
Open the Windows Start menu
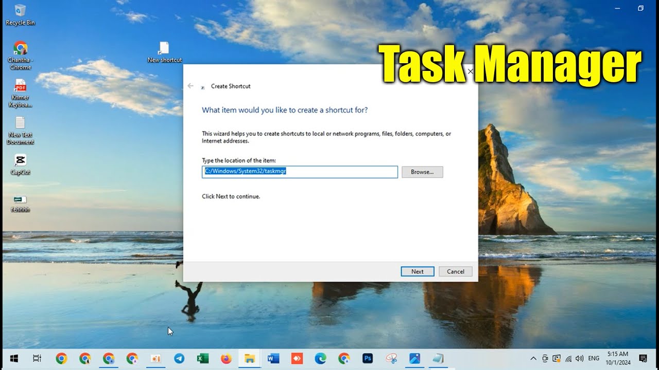tap(14, 359)
